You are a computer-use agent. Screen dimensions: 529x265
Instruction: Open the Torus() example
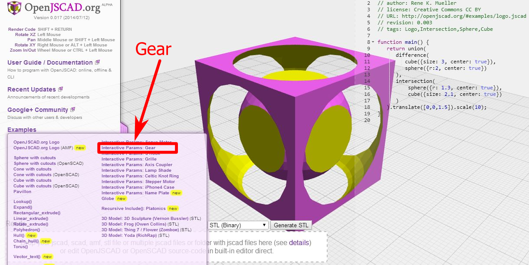pos(20,247)
